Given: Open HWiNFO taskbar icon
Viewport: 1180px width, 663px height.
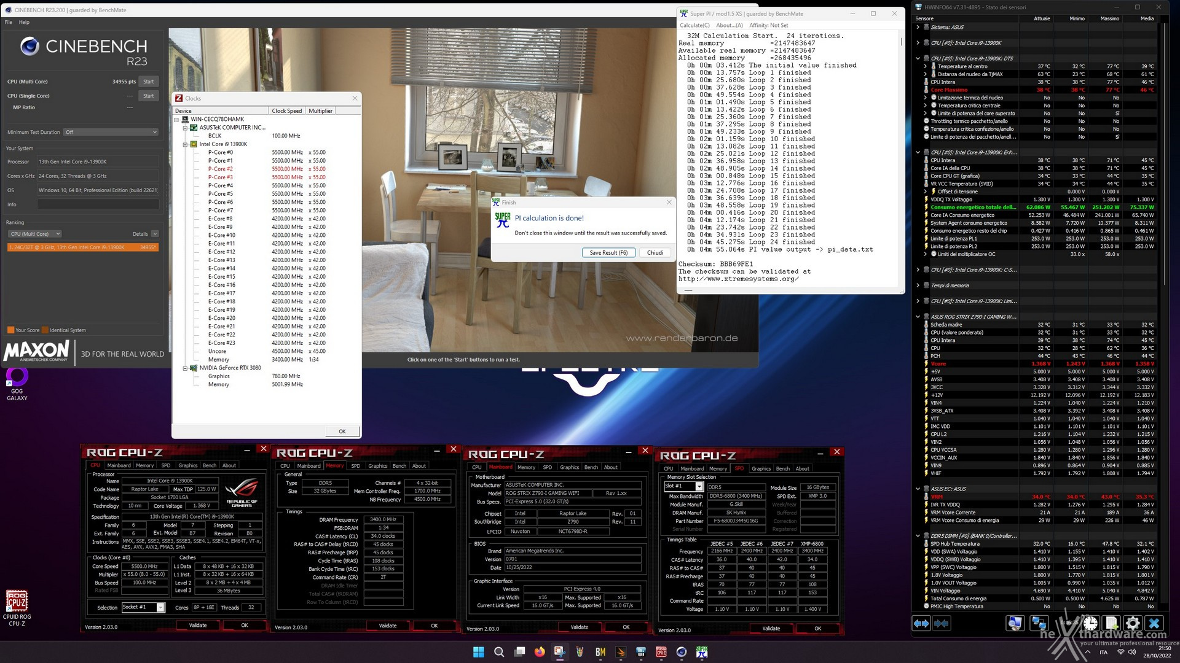Looking at the screenshot, I should pos(641,652).
